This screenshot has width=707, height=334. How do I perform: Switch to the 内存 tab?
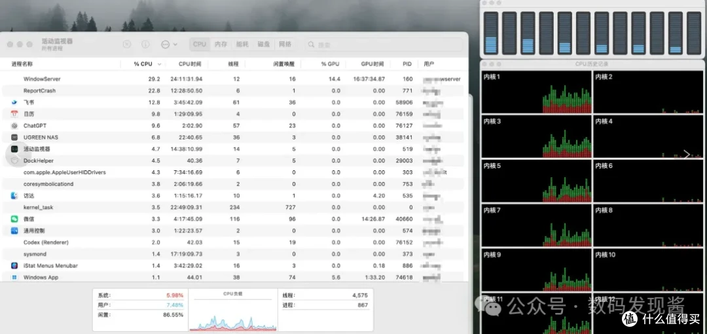(x=221, y=45)
